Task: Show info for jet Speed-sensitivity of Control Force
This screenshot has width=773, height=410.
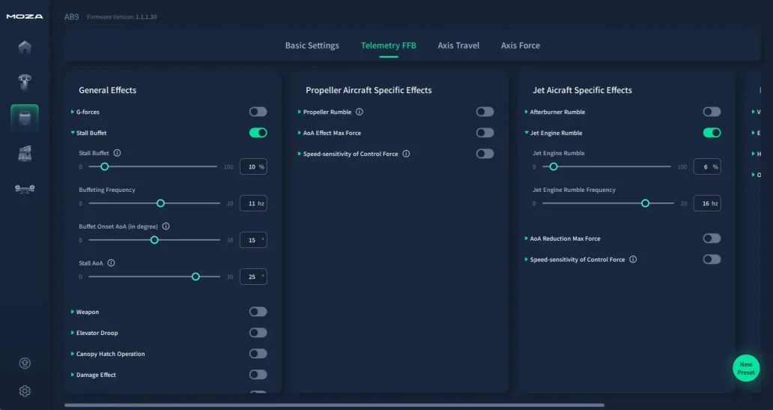Action: 633,259
